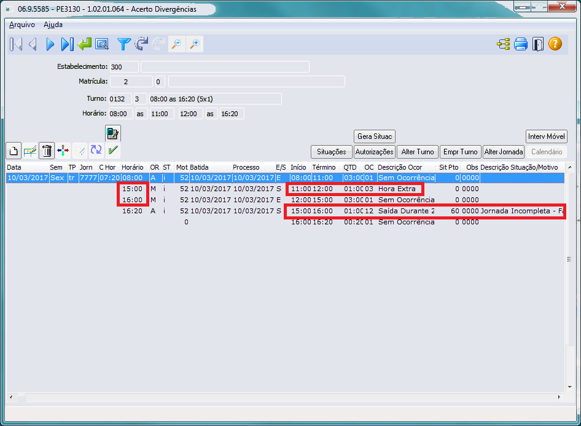Click the blue curved arrow toolbar icon
The width and height of the screenshot is (581, 426).
pyautogui.click(x=141, y=44)
